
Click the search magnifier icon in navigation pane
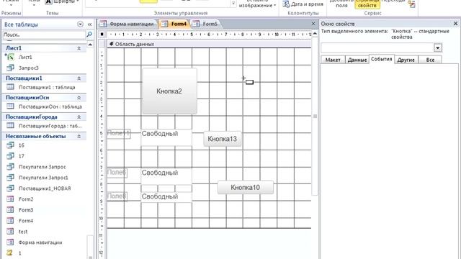click(x=89, y=35)
